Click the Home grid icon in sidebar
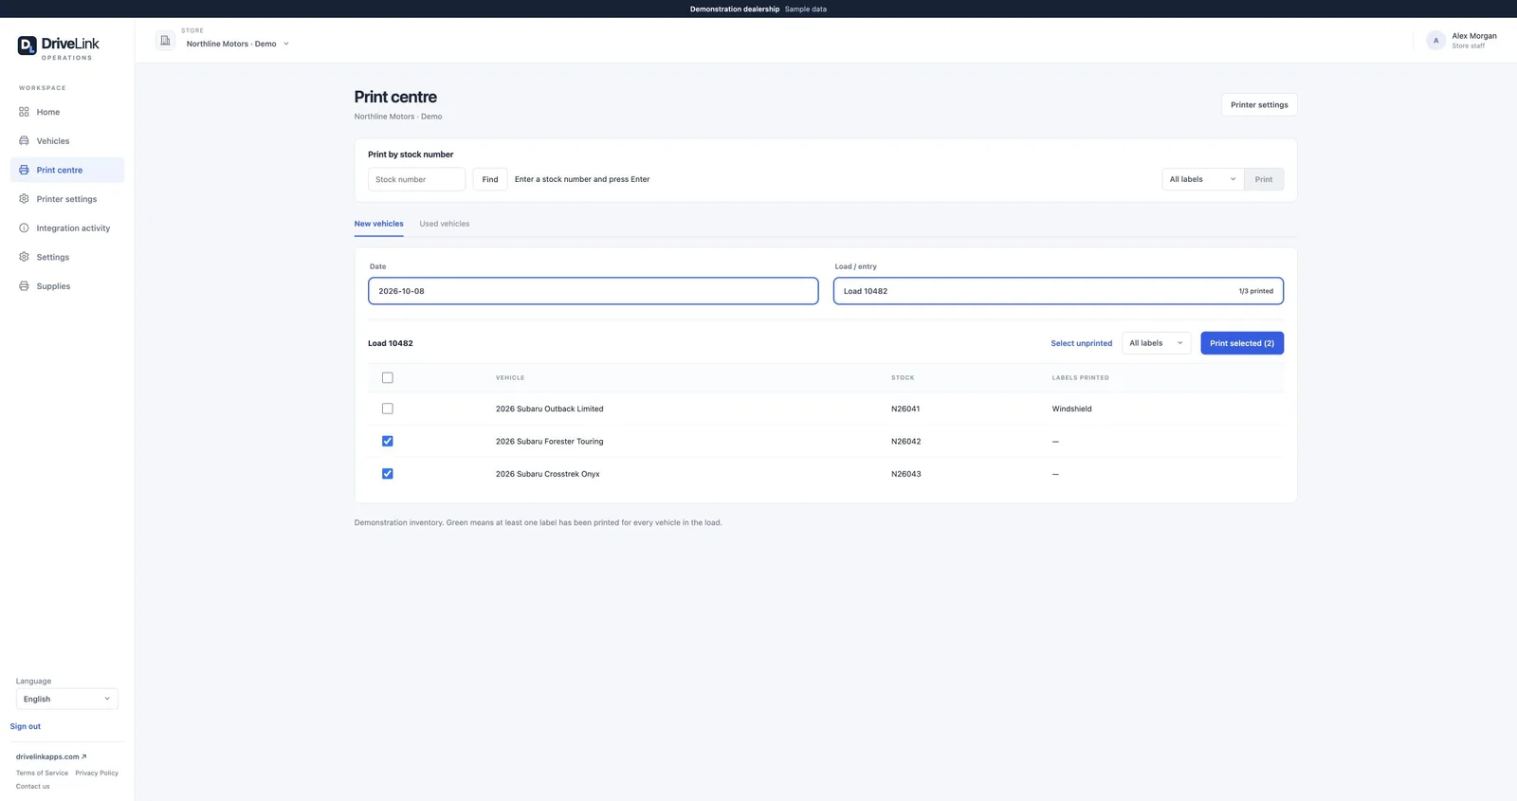Viewport: 1517px width, 801px height. tap(24, 112)
